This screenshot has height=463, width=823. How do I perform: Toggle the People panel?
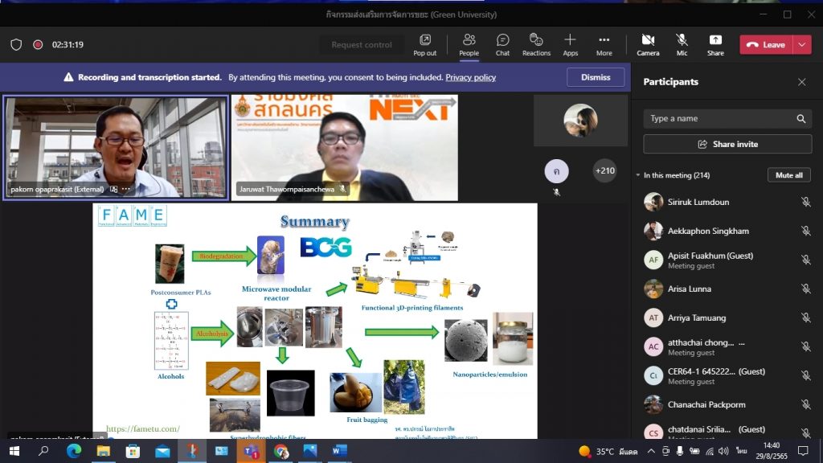pos(469,44)
